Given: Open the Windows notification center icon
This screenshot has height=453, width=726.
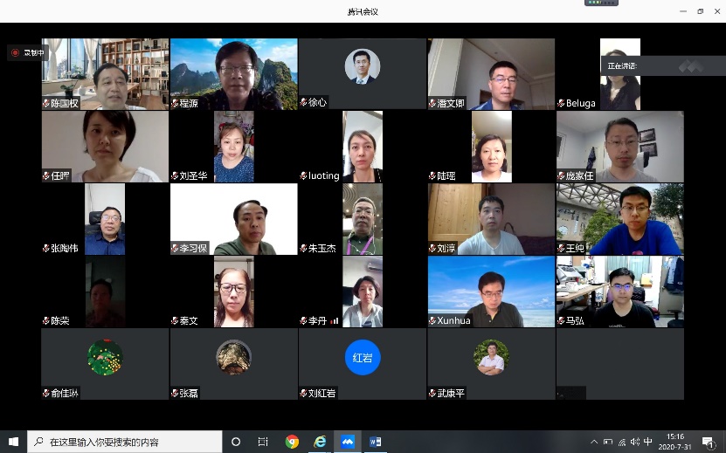Looking at the screenshot, I should click(707, 442).
